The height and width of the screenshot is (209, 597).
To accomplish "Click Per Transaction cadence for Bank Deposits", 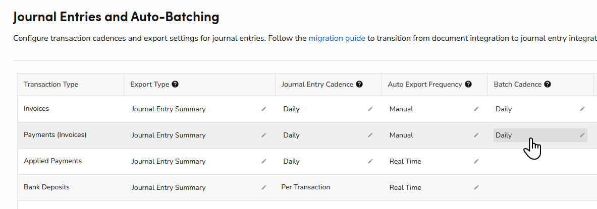I will (x=306, y=187).
